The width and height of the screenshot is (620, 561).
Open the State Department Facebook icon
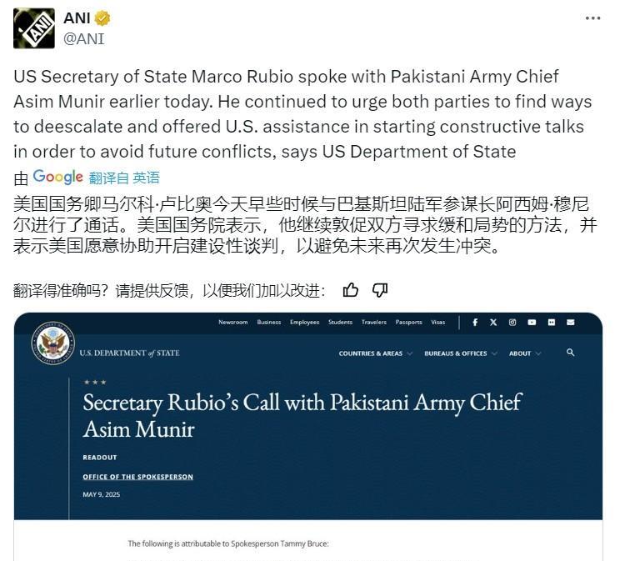pyautogui.click(x=475, y=323)
